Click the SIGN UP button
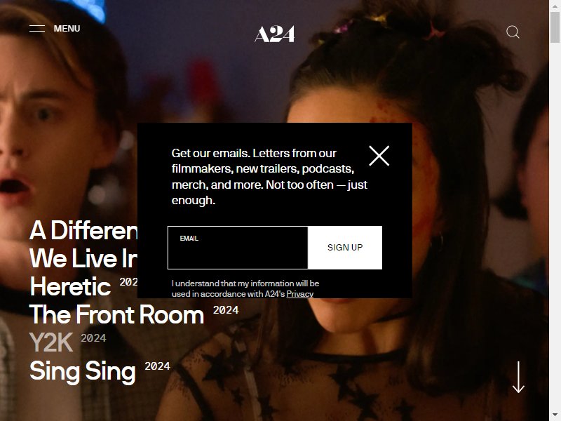 click(345, 248)
